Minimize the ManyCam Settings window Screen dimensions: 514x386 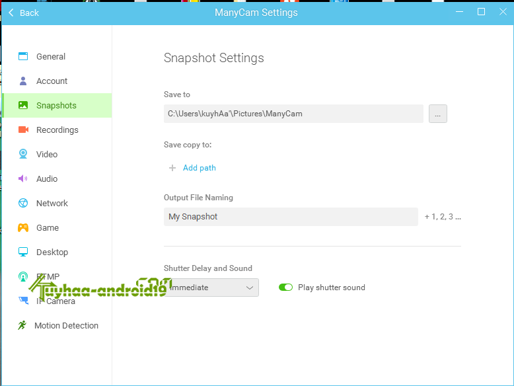point(459,12)
